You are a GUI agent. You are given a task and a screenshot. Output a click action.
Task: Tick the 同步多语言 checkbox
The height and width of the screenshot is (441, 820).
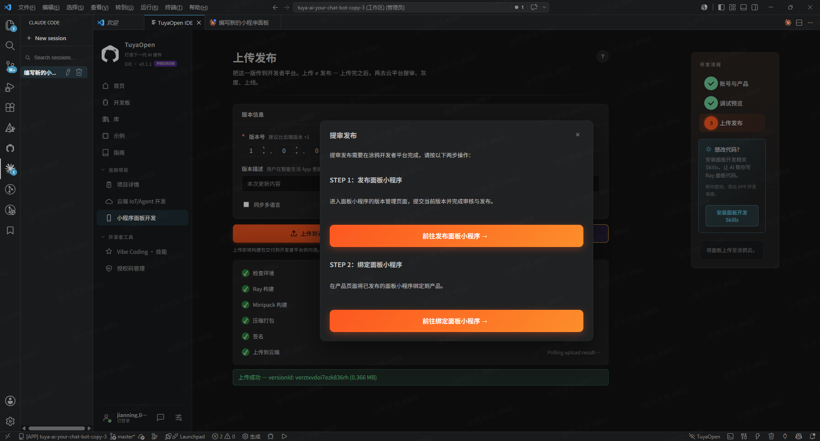tap(246, 205)
